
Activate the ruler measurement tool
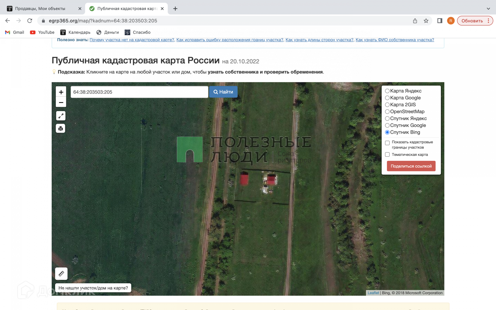(x=61, y=274)
